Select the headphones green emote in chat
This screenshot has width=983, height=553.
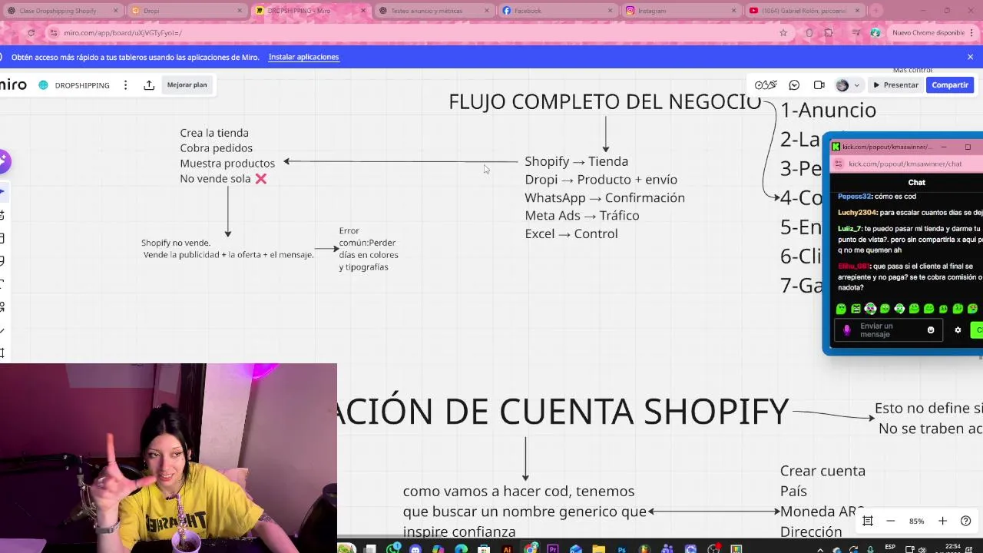coord(870,309)
